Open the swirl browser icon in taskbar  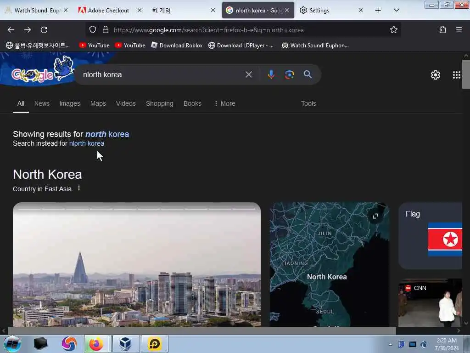(69, 344)
